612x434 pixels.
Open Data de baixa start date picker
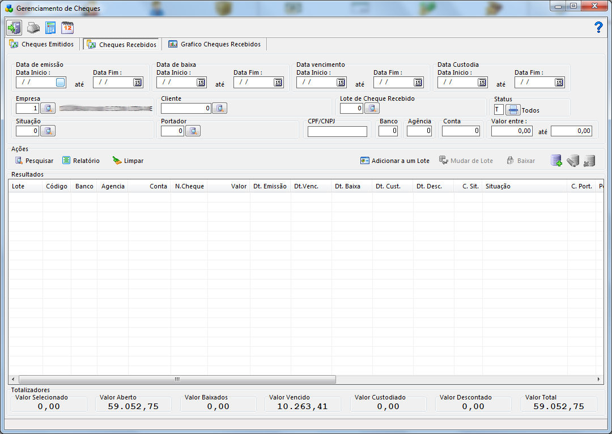[201, 82]
